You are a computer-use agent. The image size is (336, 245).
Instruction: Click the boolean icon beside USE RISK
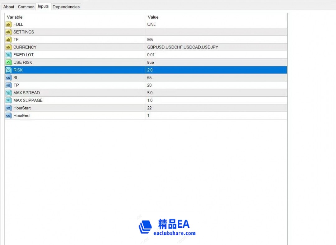click(x=8, y=62)
